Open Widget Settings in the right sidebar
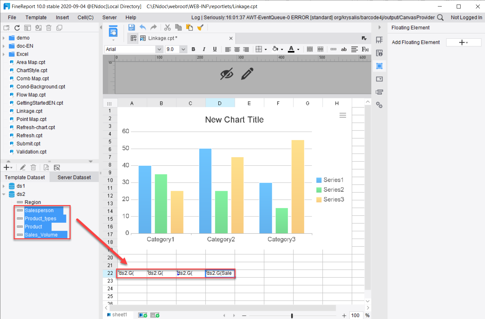The image size is (485, 319). point(379,79)
